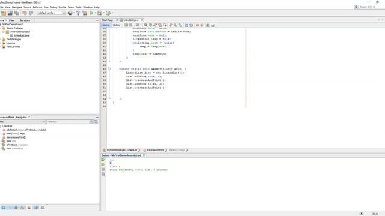Open the Debug Project dropdown arrow
Screen dimensions: 385x216
(103, 13)
